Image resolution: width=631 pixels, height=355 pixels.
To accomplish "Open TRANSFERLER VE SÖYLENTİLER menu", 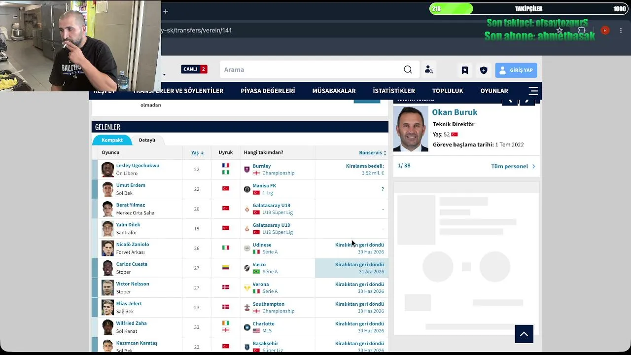I will pos(178,91).
